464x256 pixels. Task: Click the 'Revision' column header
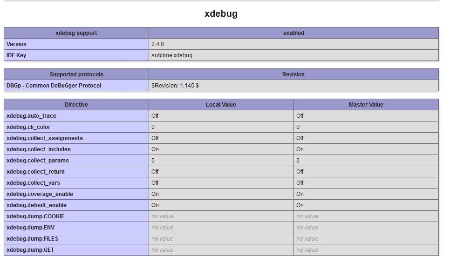[293, 74]
